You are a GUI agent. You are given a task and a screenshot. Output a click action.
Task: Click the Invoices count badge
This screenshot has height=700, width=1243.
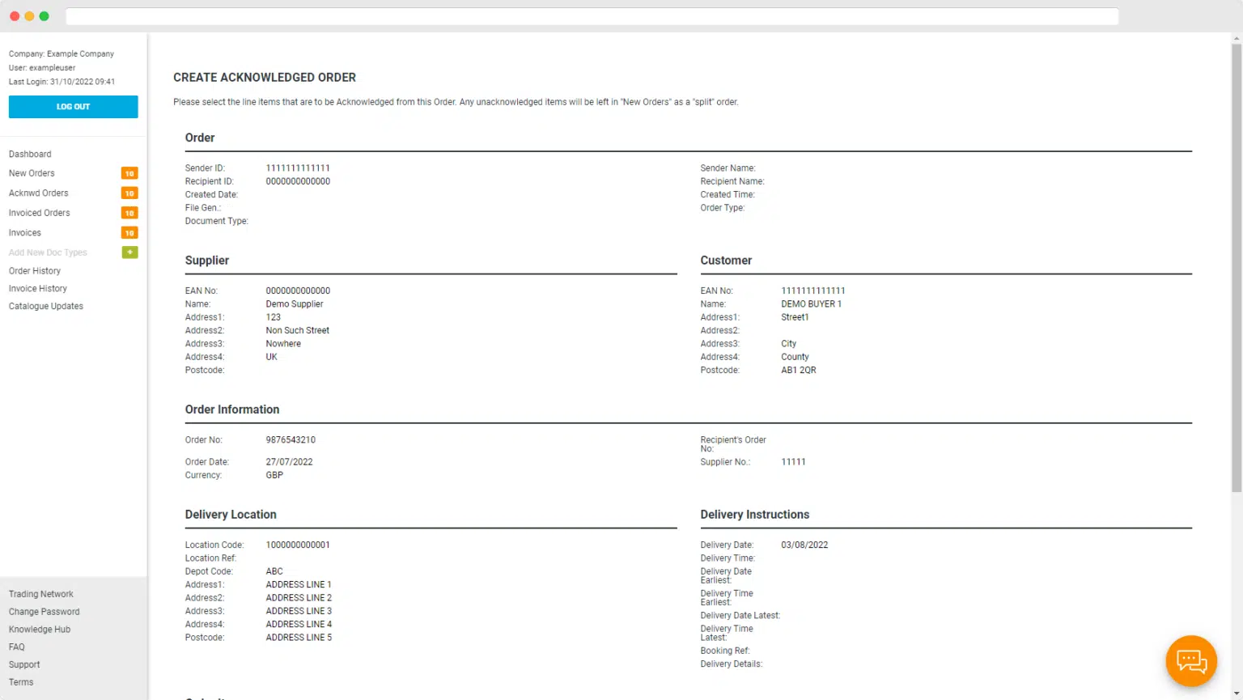point(129,233)
